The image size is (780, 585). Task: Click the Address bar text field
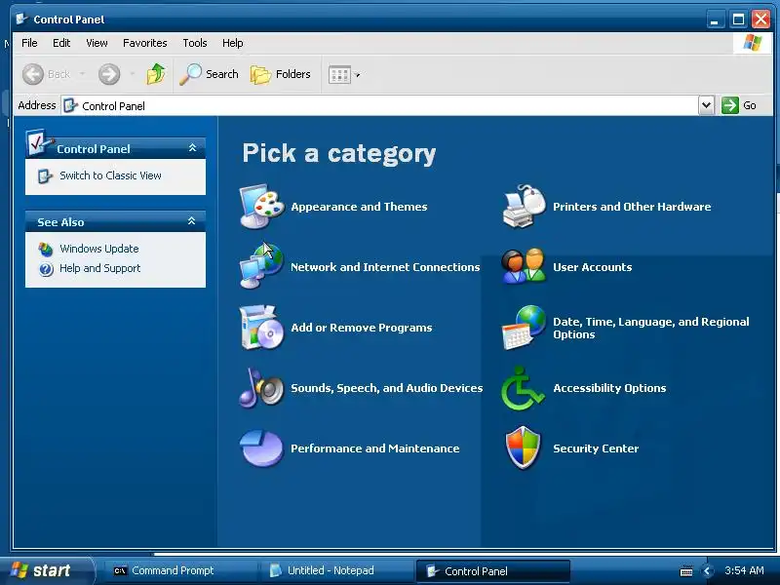point(380,105)
